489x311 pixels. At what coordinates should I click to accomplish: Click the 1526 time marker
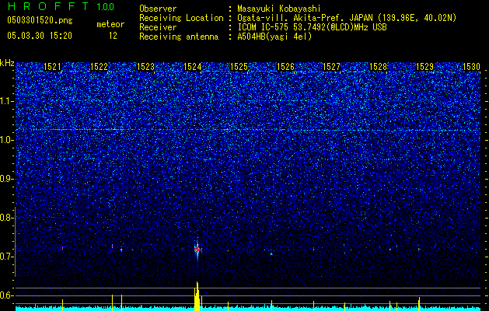pyautogui.click(x=285, y=67)
